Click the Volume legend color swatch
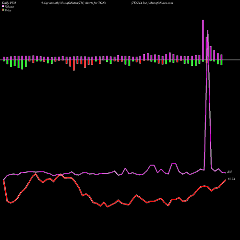 click(3, 6)
